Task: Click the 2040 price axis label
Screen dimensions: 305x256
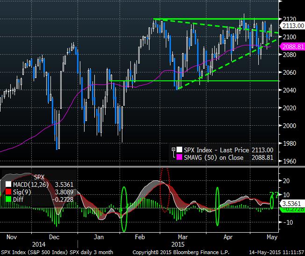Action: (x=290, y=90)
